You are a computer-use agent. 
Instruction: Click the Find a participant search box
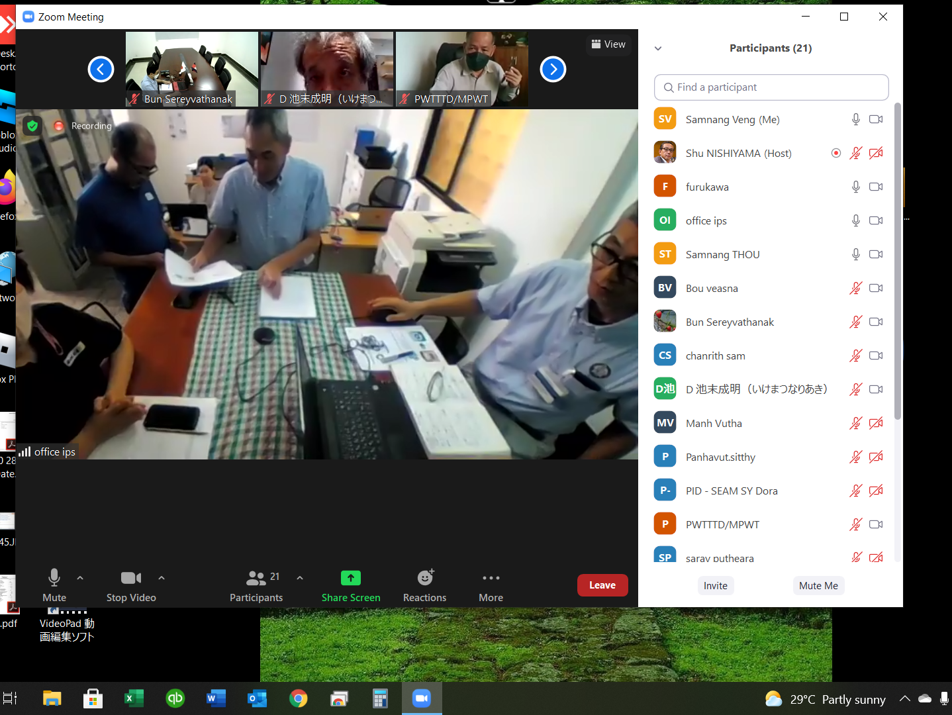[771, 87]
